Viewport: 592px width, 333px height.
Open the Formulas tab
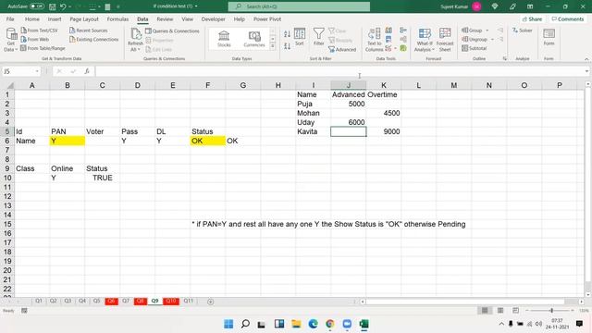117,18
